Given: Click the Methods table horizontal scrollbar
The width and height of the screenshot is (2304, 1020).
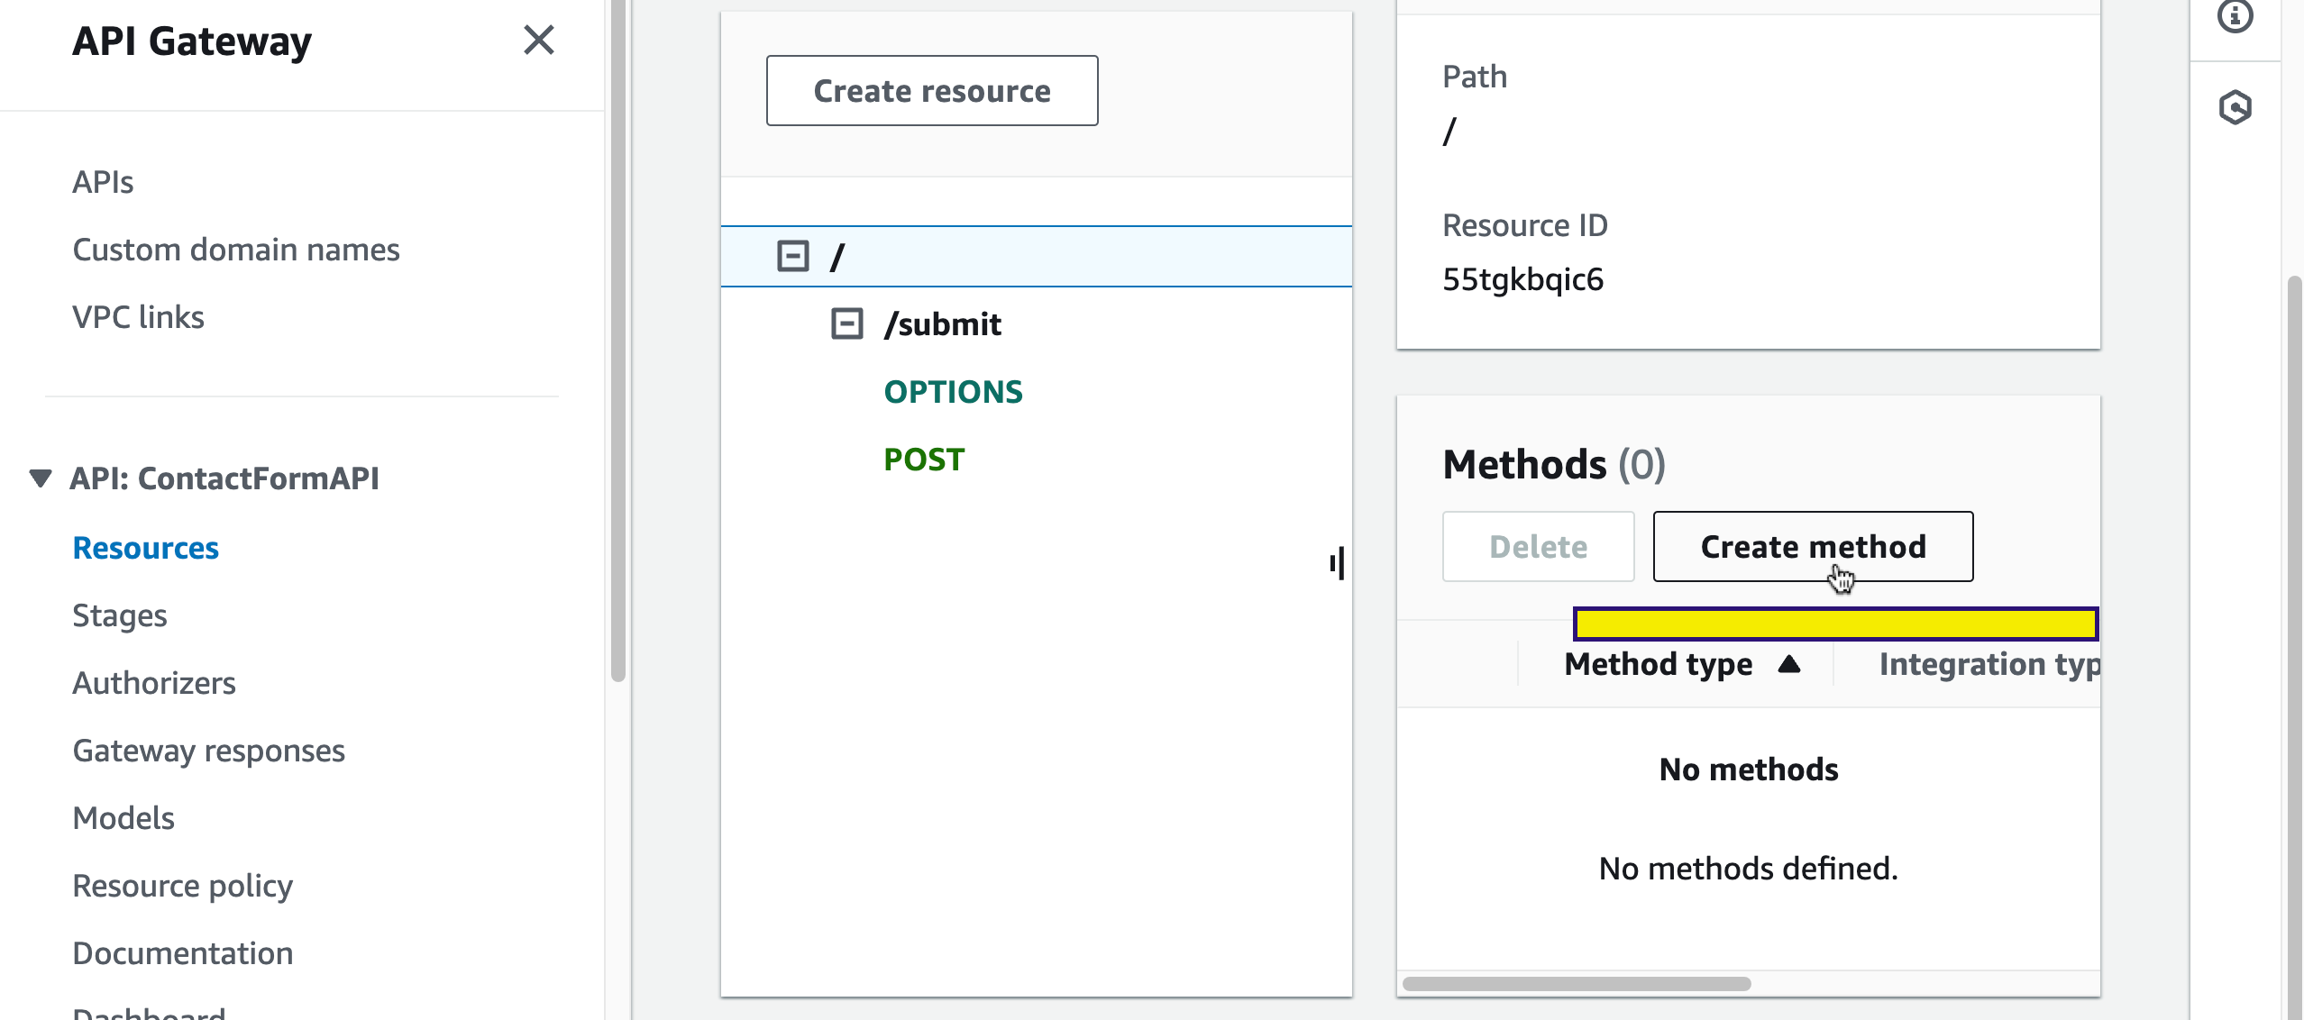Looking at the screenshot, I should (1576, 984).
